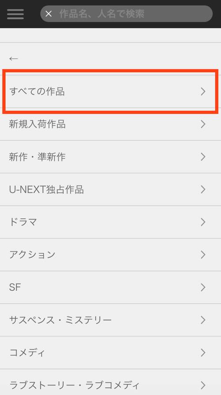
Task: View サスペンス・ミステリー titles
Action: coord(110,320)
